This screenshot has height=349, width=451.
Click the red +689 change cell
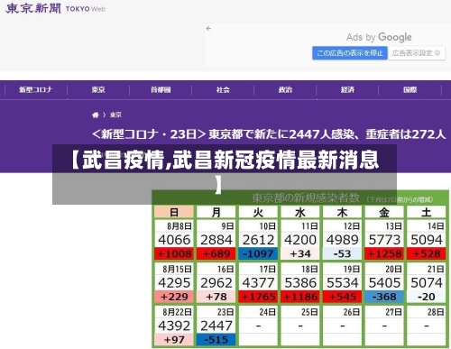[x=216, y=253]
